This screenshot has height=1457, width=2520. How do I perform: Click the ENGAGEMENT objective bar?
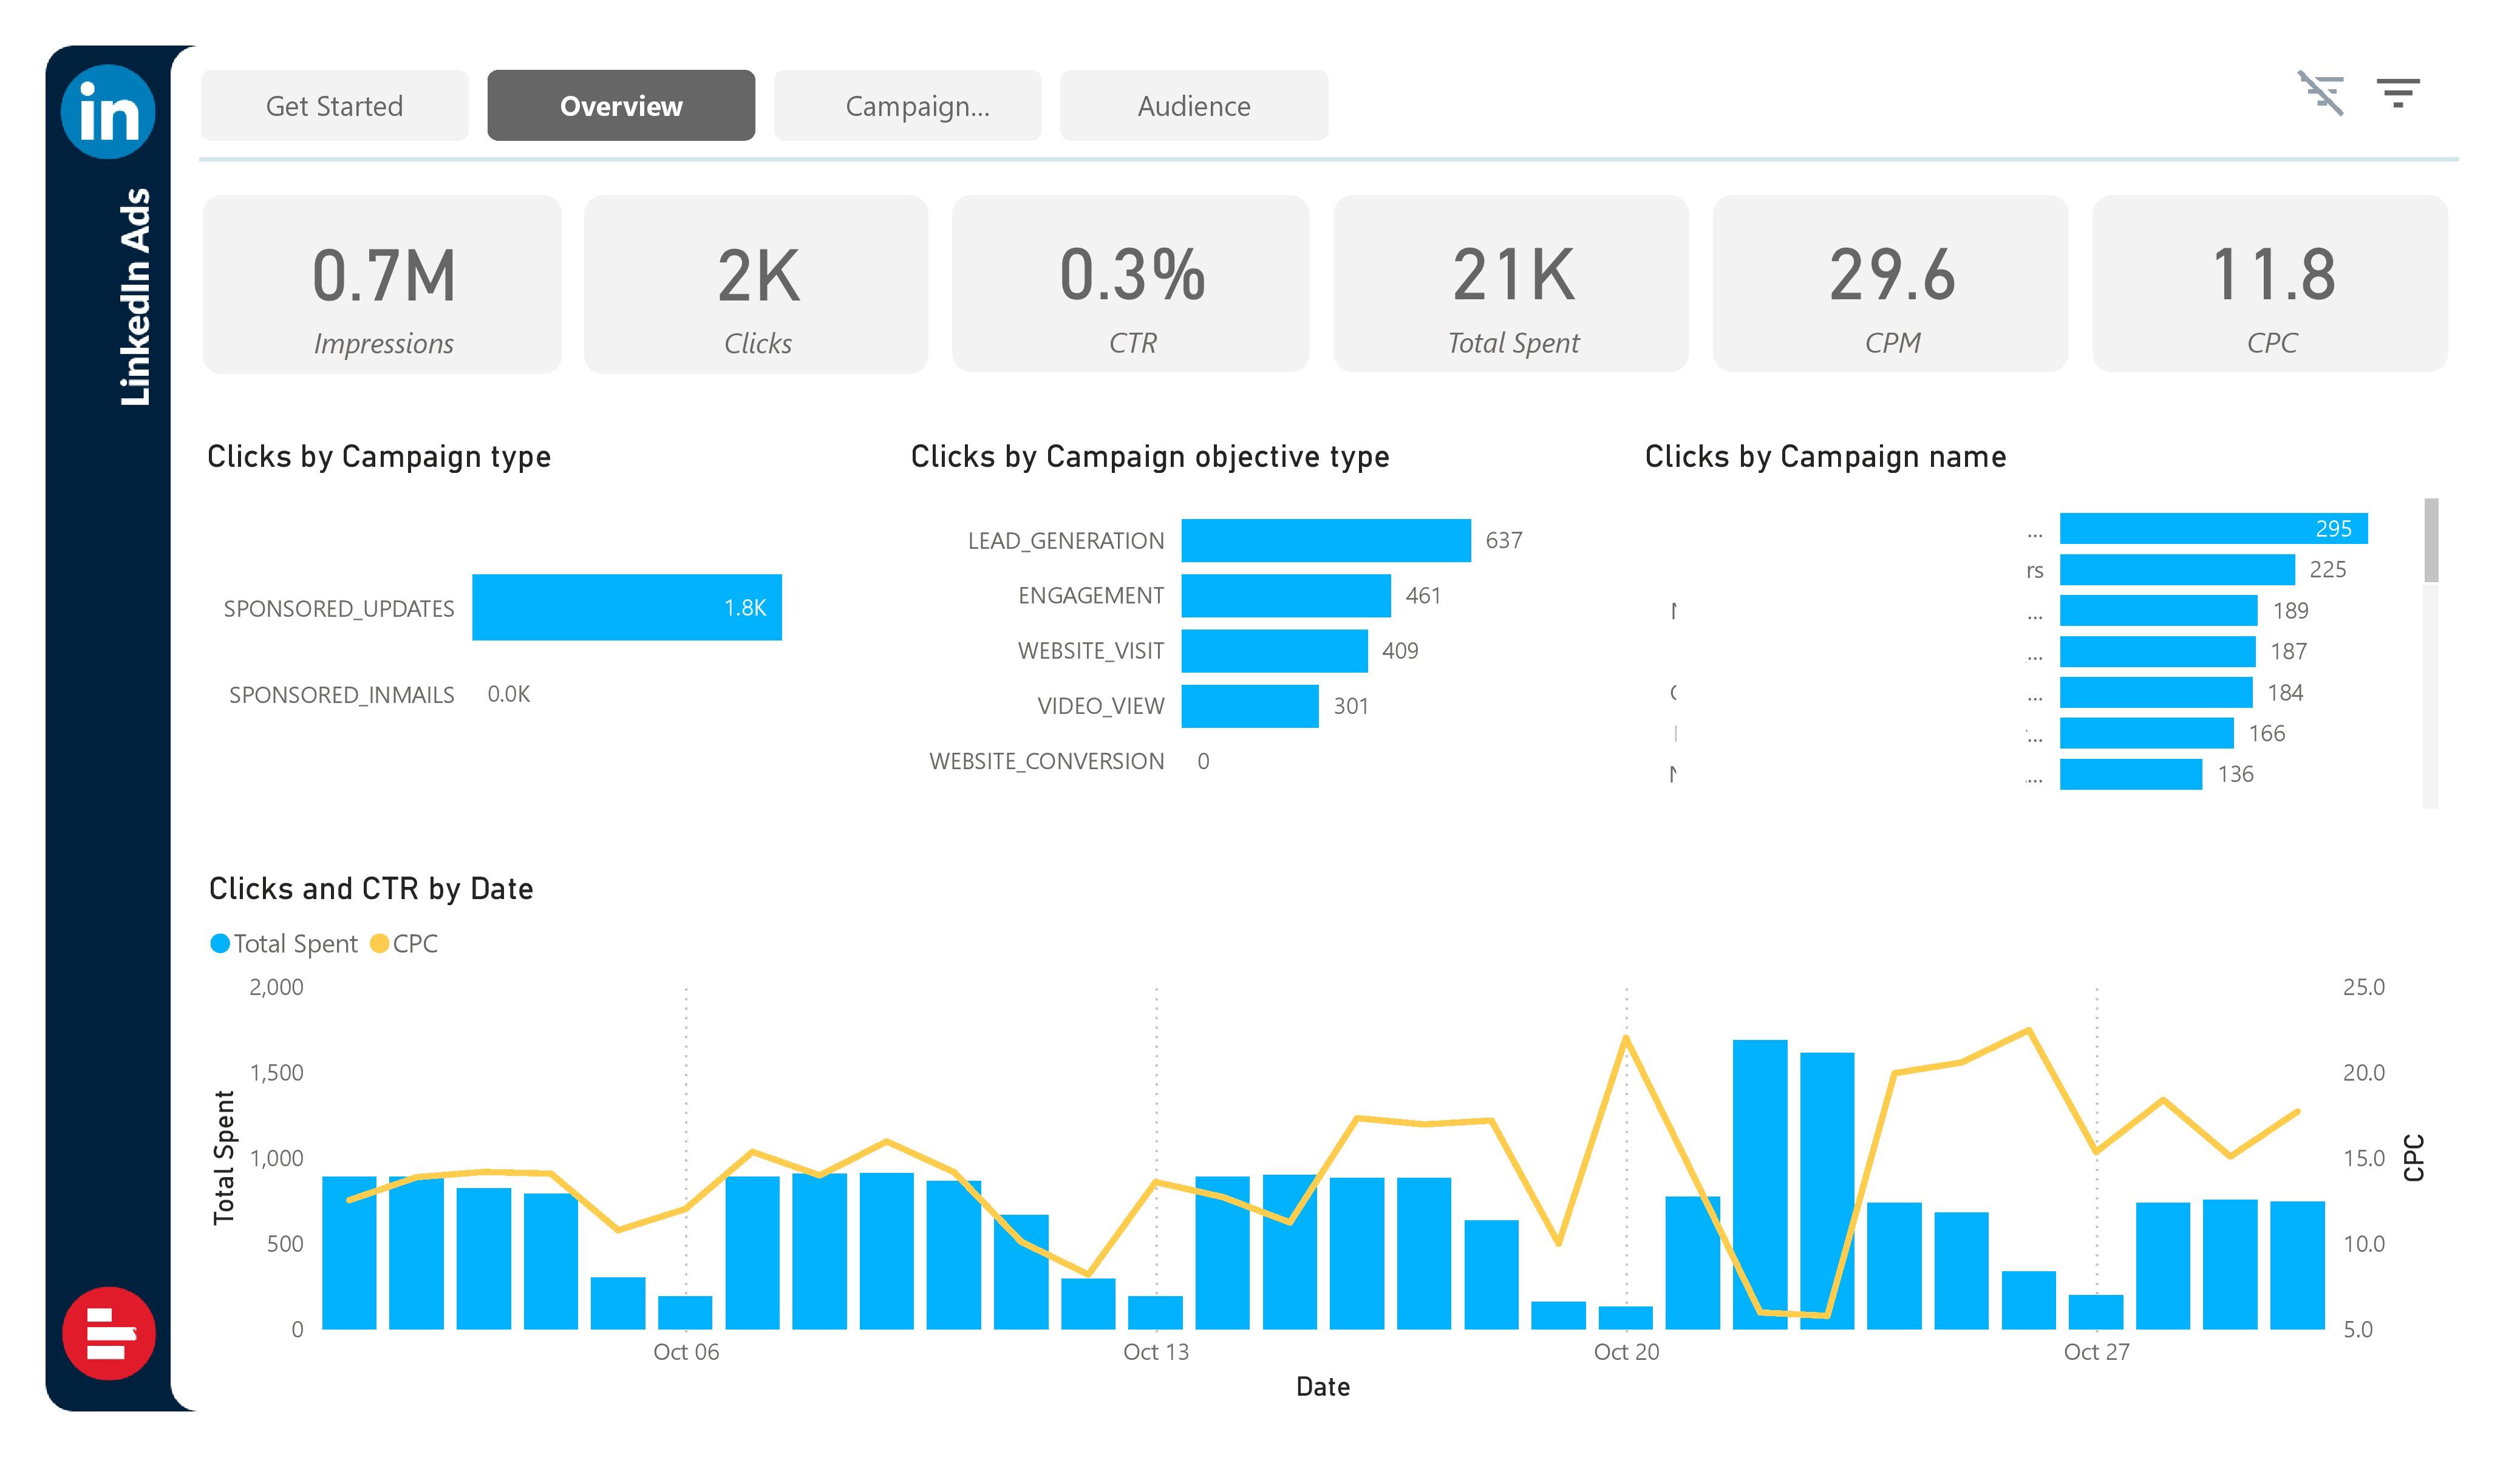coord(1285,595)
